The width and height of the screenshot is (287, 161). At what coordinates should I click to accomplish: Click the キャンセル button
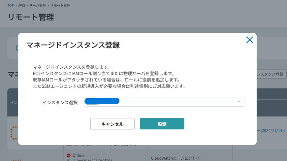(112, 124)
